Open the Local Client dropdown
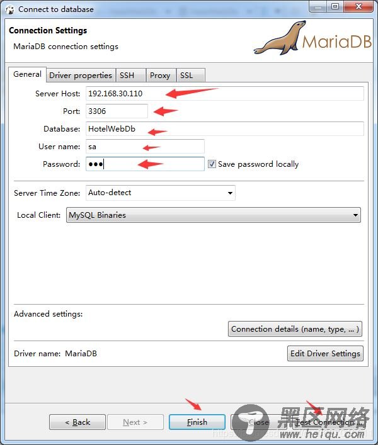 [x=214, y=215]
